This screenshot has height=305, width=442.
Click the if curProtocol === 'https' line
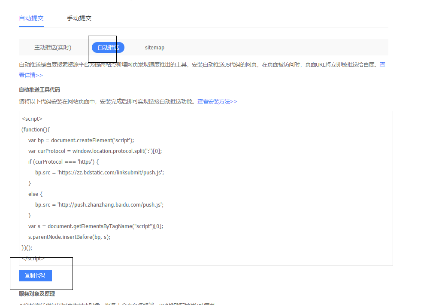64,162
